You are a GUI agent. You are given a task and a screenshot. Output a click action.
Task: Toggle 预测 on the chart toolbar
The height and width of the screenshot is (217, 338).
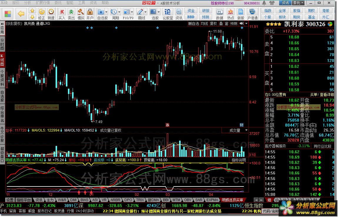pyautogui.click(x=234, y=24)
